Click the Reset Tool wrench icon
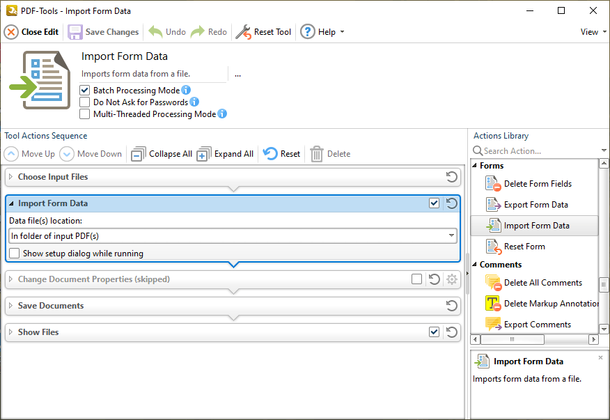 [x=244, y=32]
